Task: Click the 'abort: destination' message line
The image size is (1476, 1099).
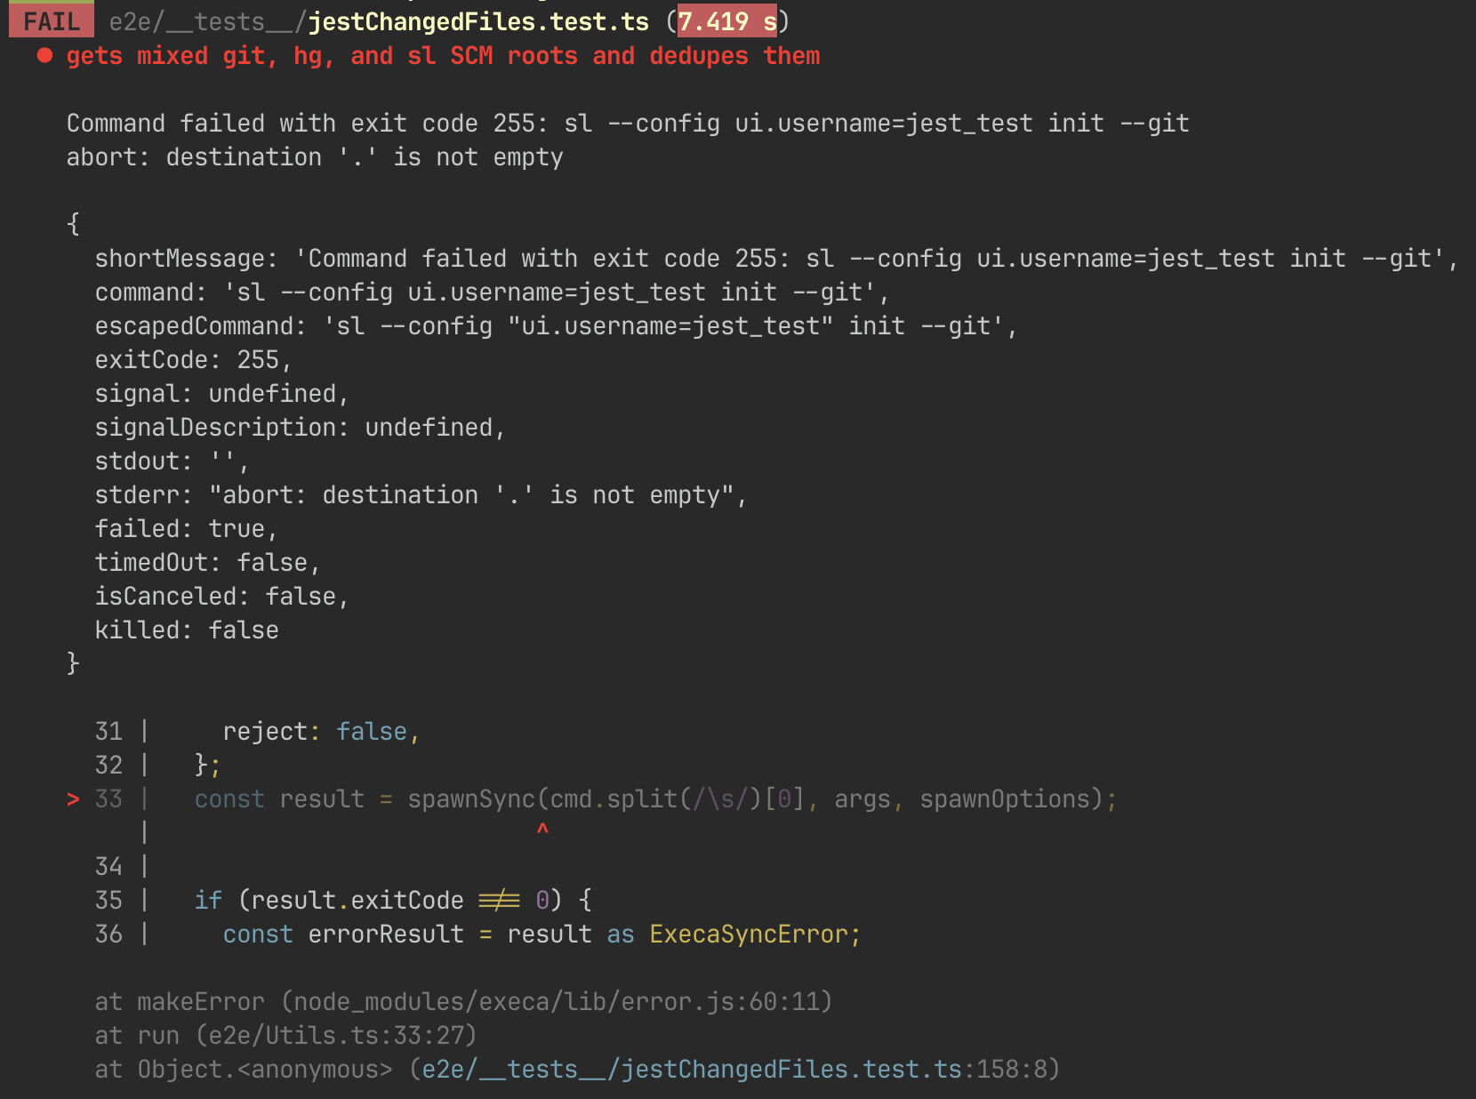Action: (315, 157)
